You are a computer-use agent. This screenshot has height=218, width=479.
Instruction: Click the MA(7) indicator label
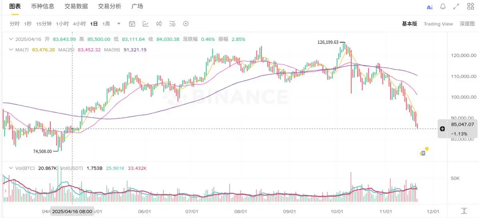click(x=22, y=50)
